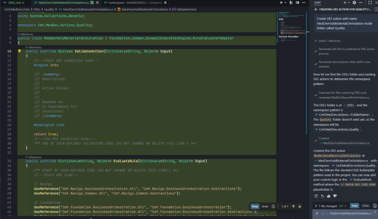This screenshot has width=378, height=219.
Task: Go to next change with the down arrow
Action: pos(300,206)
